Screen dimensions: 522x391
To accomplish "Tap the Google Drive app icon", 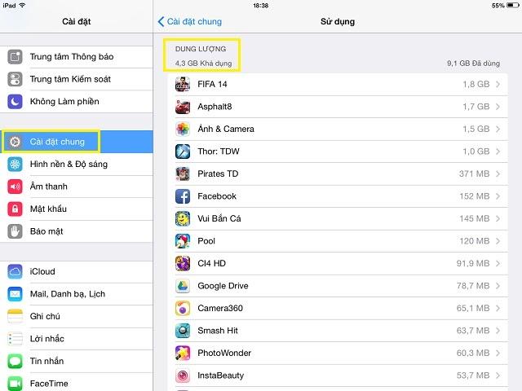I will [183, 286].
